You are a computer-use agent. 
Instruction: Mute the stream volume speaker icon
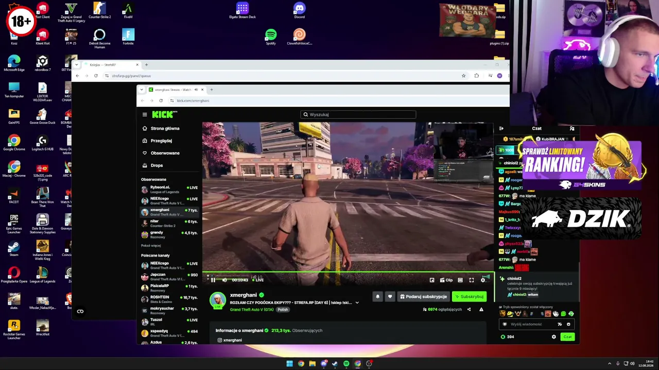(224, 280)
